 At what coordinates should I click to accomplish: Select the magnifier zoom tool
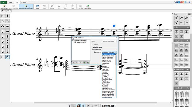(7, 21)
